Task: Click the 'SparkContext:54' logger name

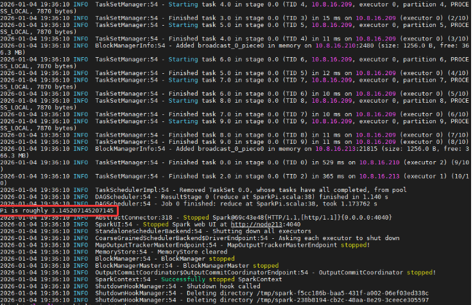Action: [x=123, y=279]
